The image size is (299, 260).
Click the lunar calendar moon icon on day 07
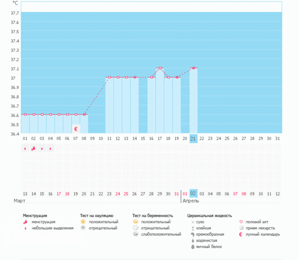point(76,129)
